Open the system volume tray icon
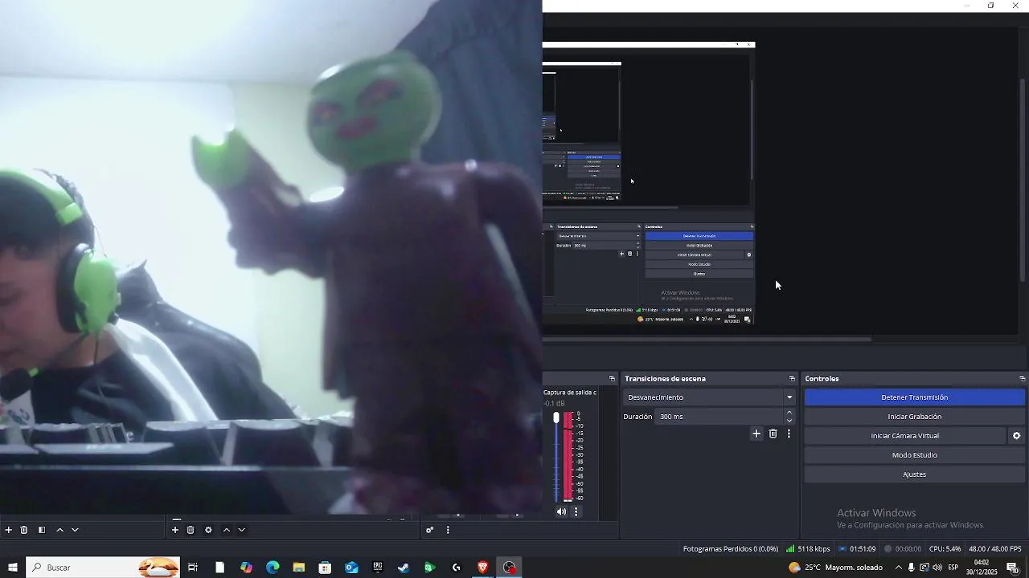This screenshot has width=1029, height=578. click(x=937, y=568)
